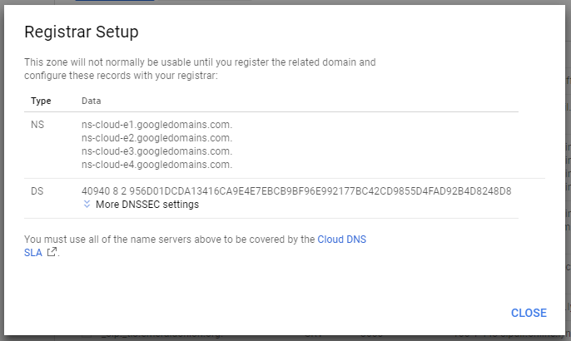Expand the double-chevron icon beside DNSSEC settings
This screenshot has height=341, width=571.
pos(87,204)
